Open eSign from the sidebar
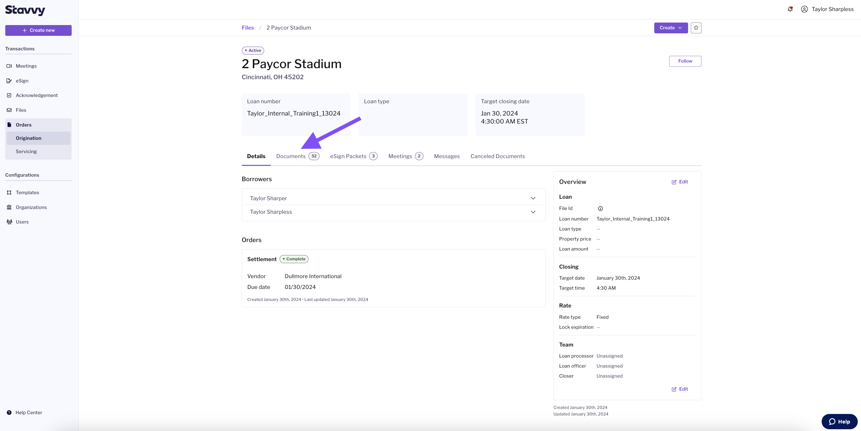 [x=9, y=81]
